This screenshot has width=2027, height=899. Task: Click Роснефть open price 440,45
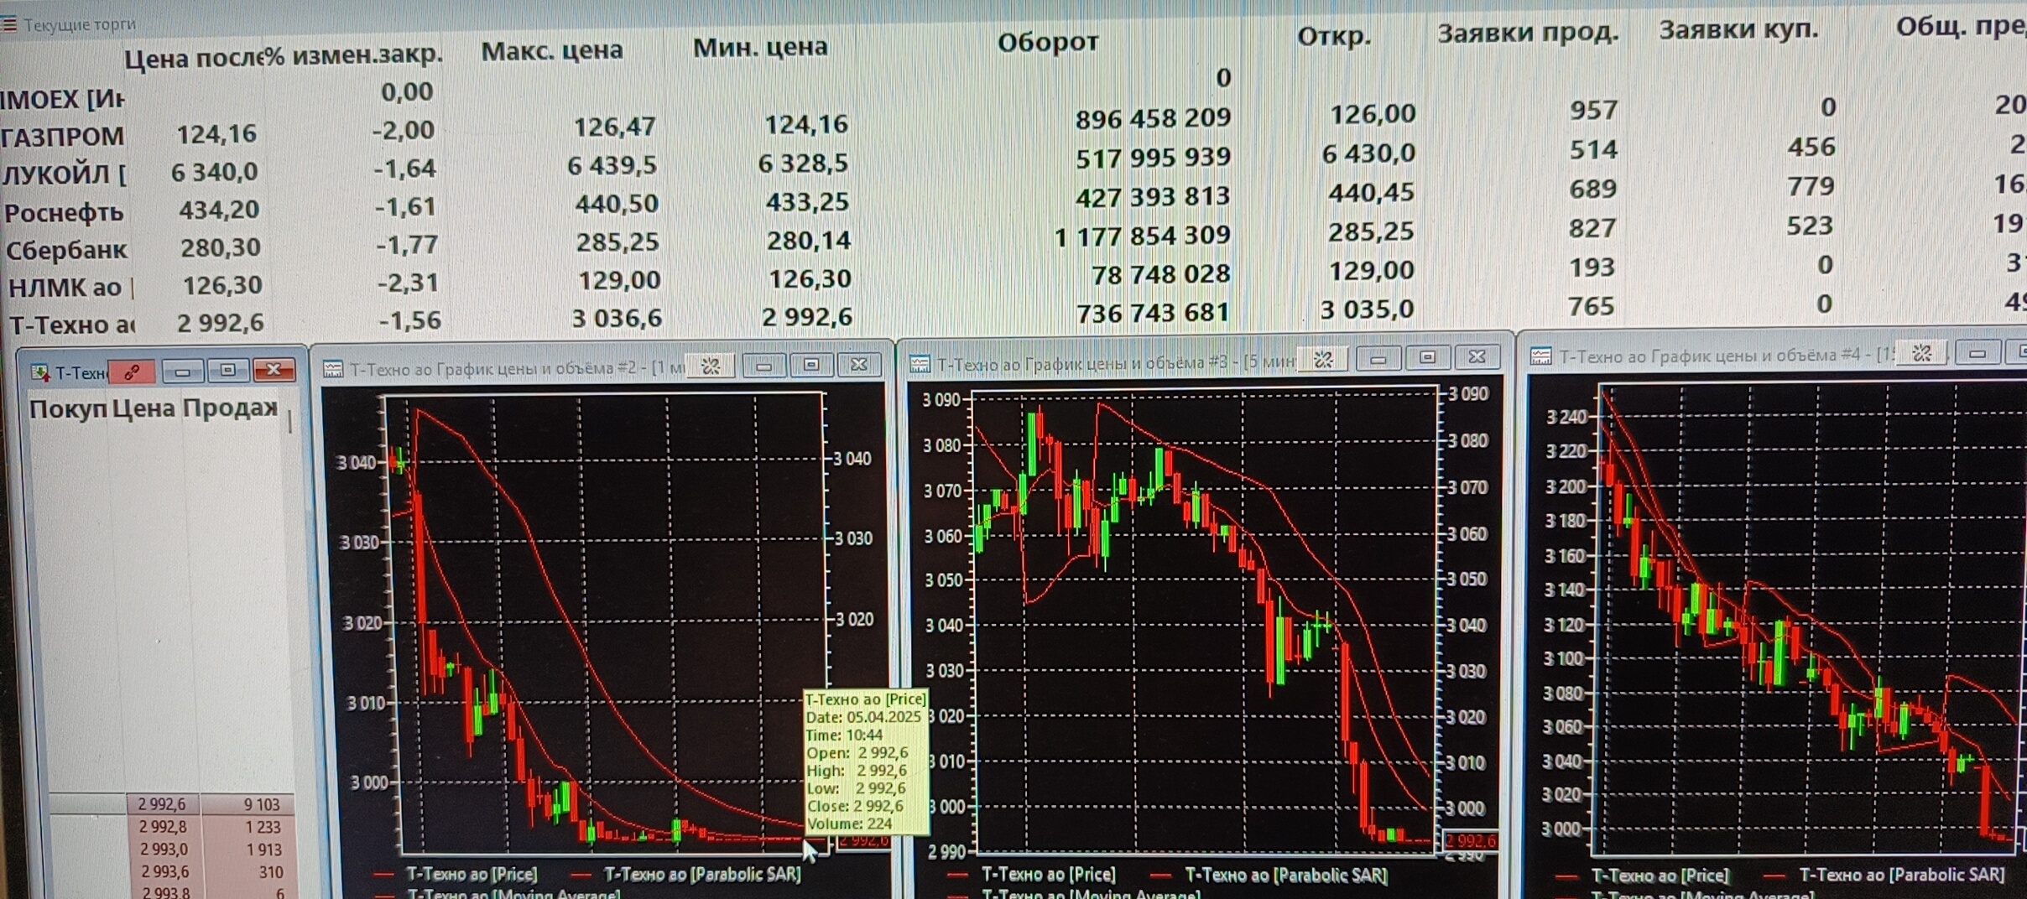pyautogui.click(x=1372, y=193)
